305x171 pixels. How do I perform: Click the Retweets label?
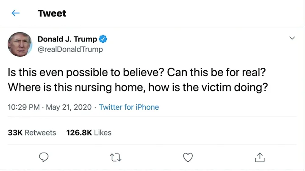40,132
